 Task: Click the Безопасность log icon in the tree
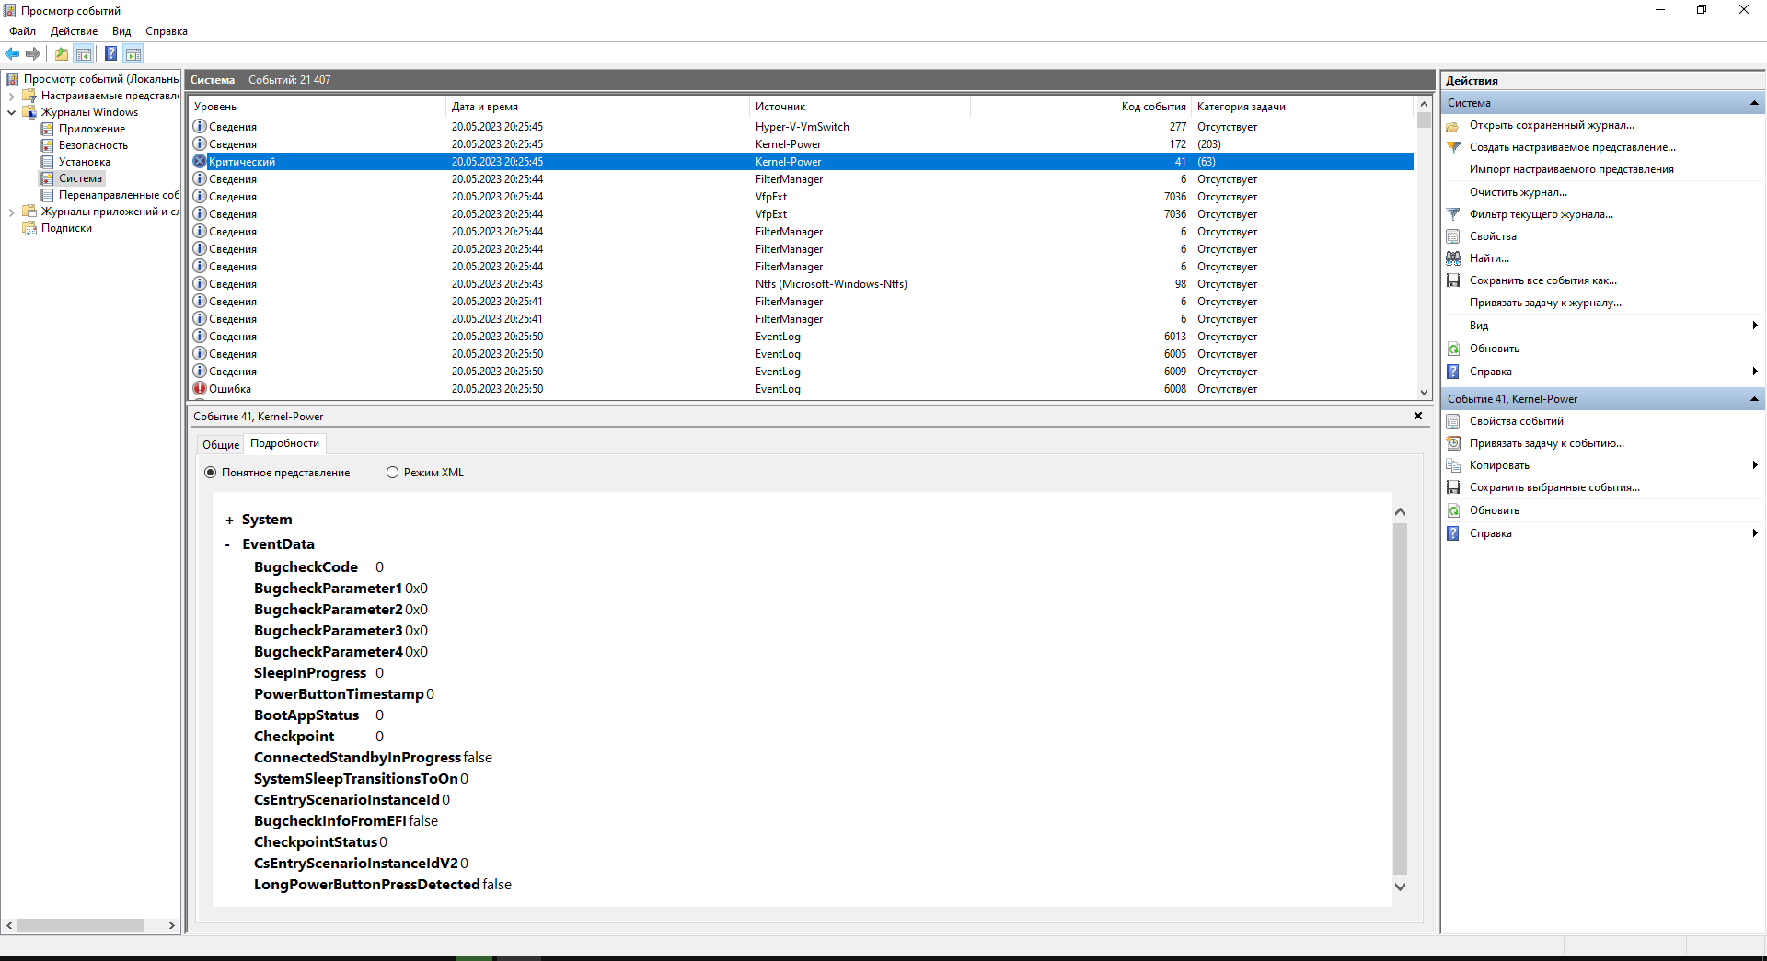(x=47, y=145)
